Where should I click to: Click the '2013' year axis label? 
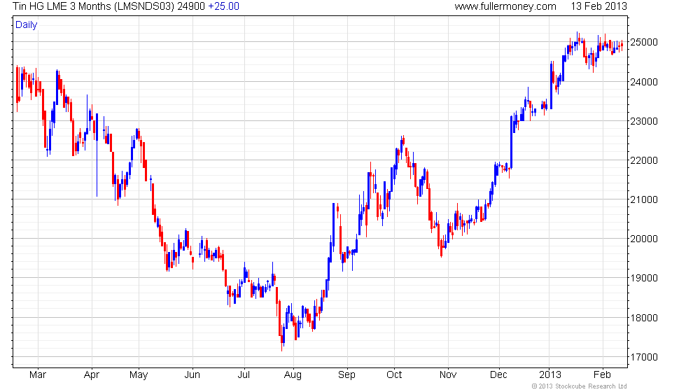pos(550,375)
